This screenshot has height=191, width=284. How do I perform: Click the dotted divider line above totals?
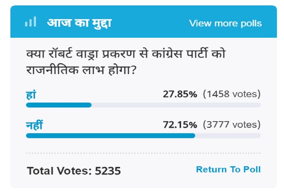coord(143,153)
